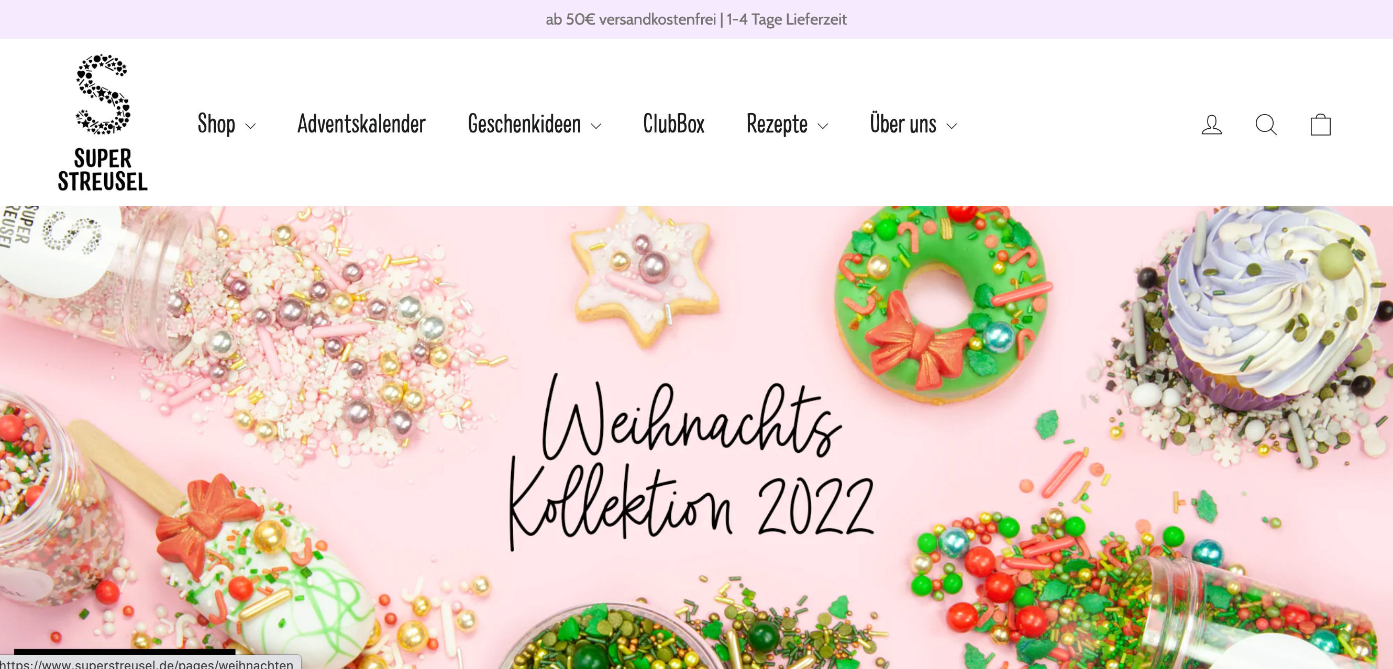Image resolution: width=1393 pixels, height=669 pixels.
Task: Expand the Geschenkideen dropdown chevron
Action: 596,127
